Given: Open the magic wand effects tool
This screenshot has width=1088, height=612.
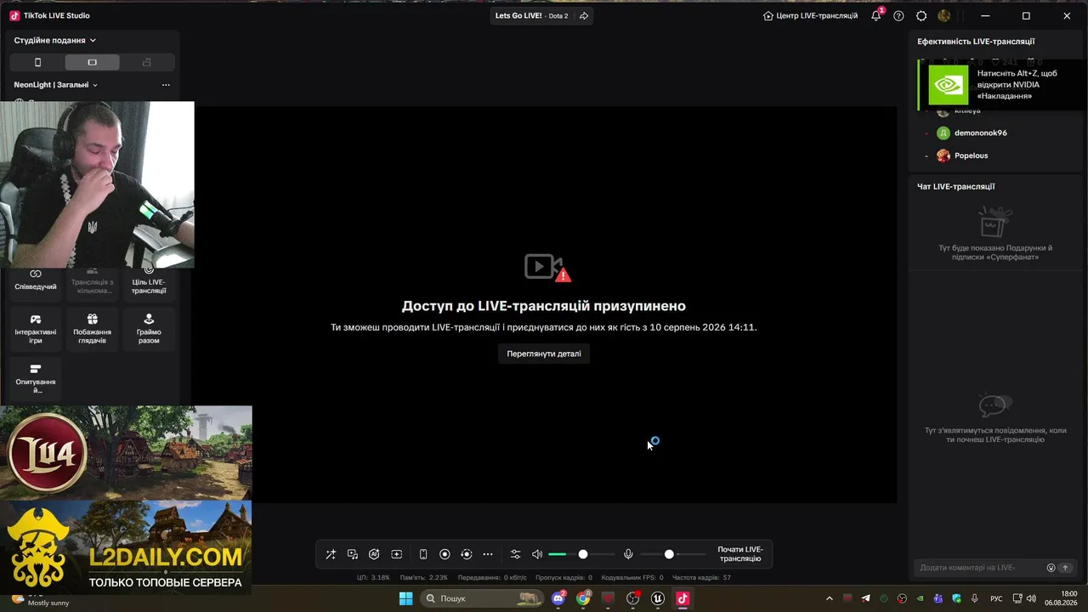Looking at the screenshot, I should (x=331, y=554).
